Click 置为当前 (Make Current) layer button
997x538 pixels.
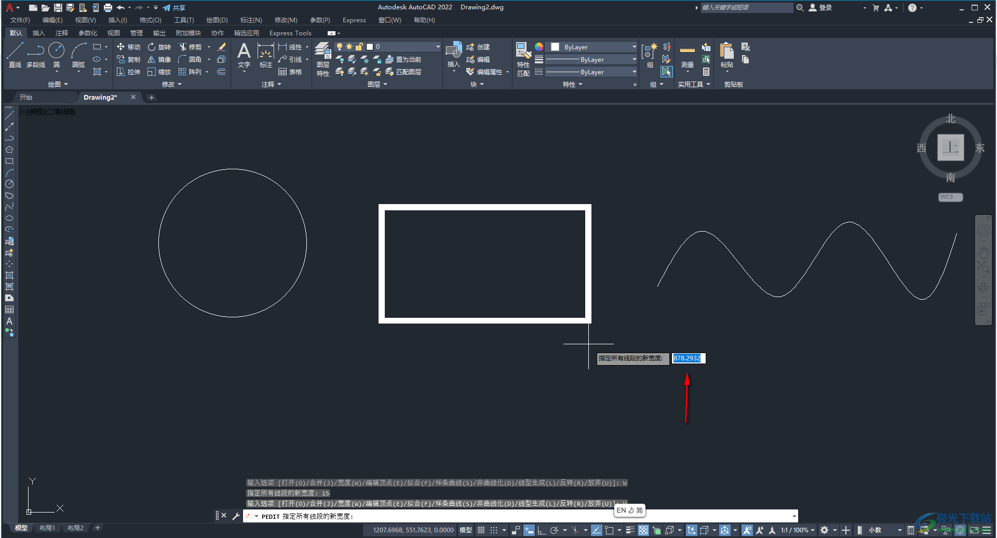point(403,59)
